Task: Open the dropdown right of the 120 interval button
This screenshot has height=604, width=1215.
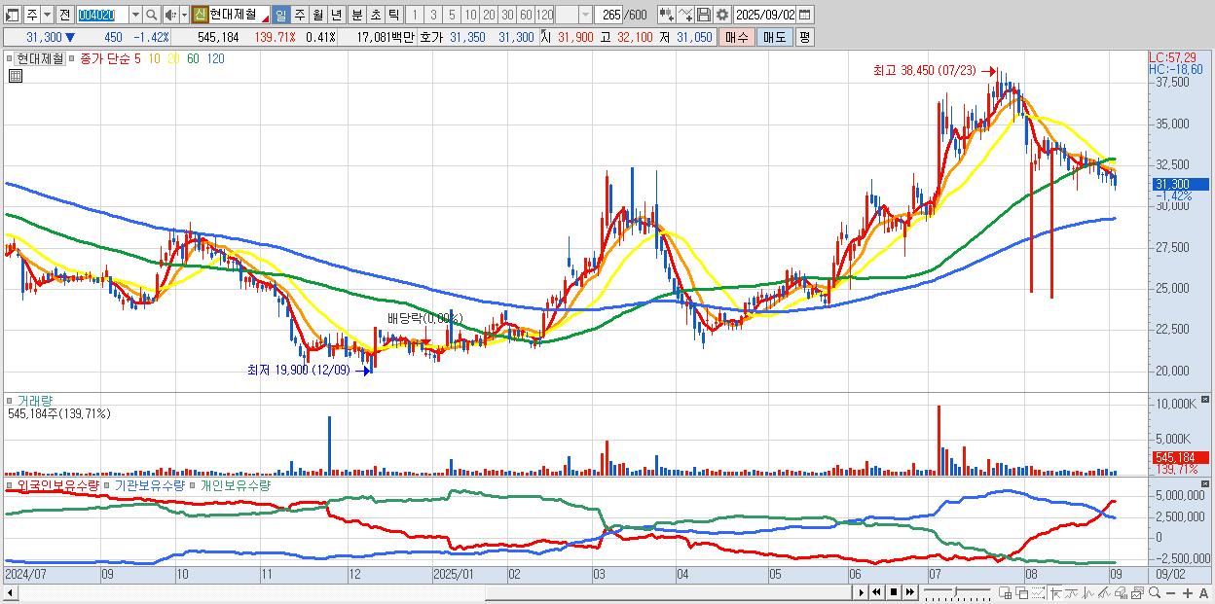Action: pyautogui.click(x=585, y=15)
